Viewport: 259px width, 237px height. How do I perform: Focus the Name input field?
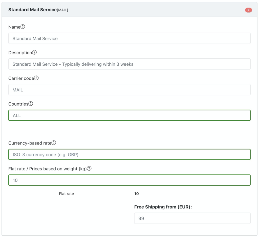pyautogui.click(x=129, y=38)
